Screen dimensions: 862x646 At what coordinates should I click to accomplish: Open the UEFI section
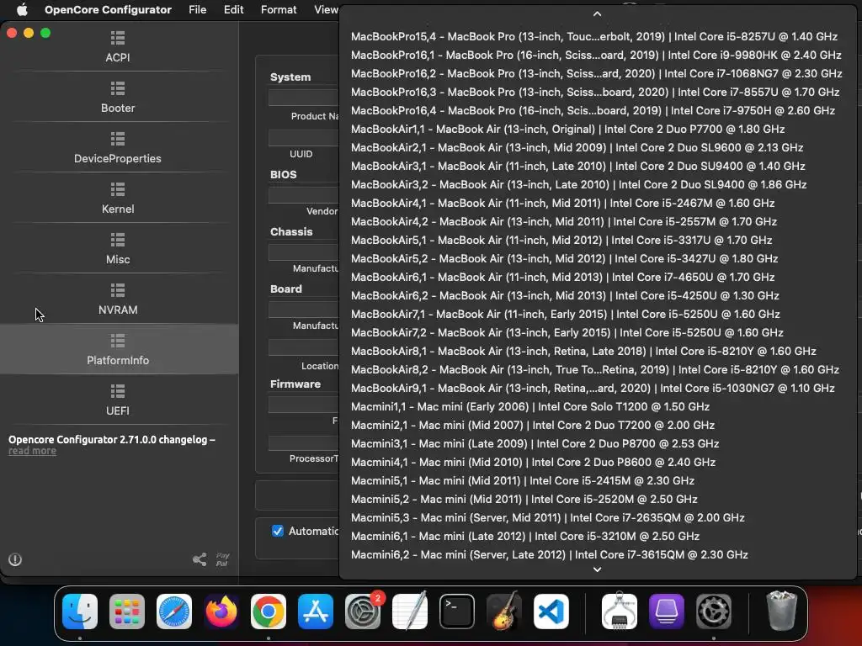point(118,400)
